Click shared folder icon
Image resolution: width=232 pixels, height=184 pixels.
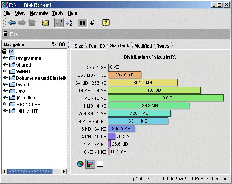12,65
